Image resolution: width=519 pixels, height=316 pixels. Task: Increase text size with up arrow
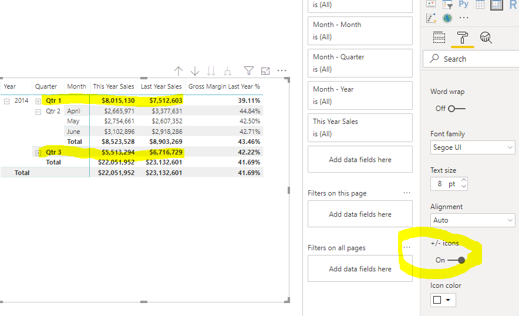pos(464,180)
